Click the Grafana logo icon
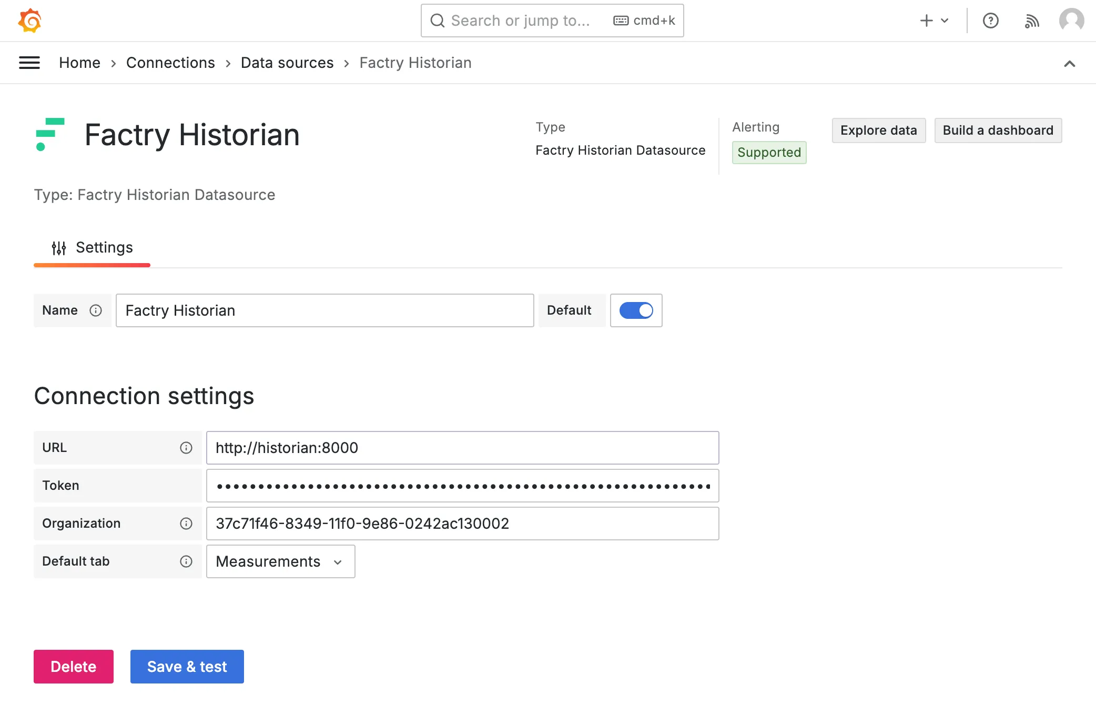This screenshot has height=704, width=1096. [x=30, y=21]
